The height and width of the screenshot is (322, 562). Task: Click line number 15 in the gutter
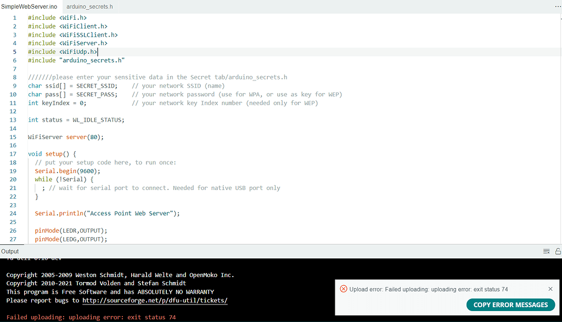pos(13,136)
